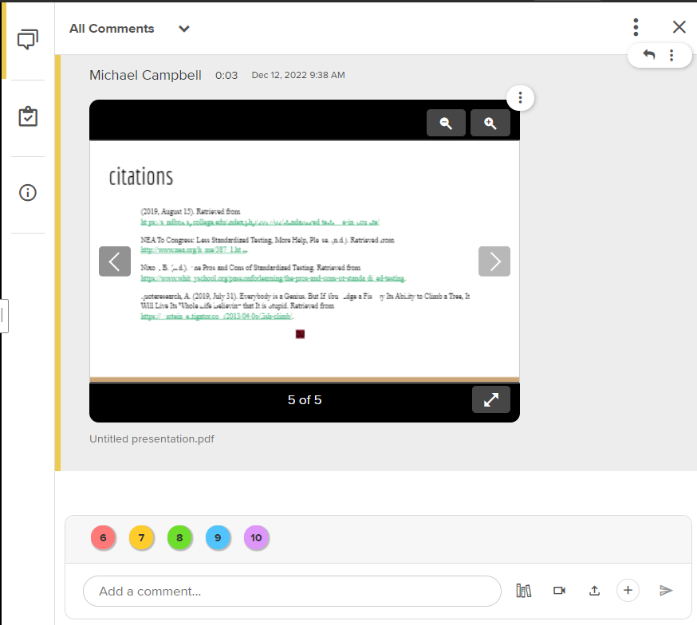Image resolution: width=697 pixels, height=625 pixels.
Task: Click the Dec 12, 2022 9:38 AM date
Action: point(298,75)
